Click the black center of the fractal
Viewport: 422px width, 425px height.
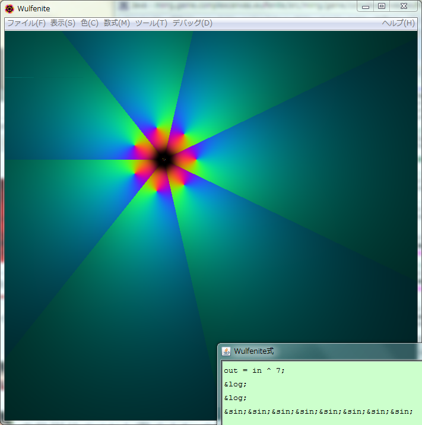164,159
